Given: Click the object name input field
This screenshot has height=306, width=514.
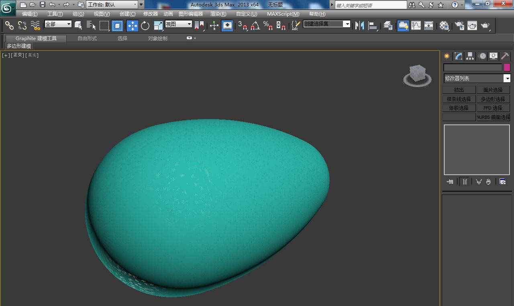Looking at the screenshot, I should [473, 67].
